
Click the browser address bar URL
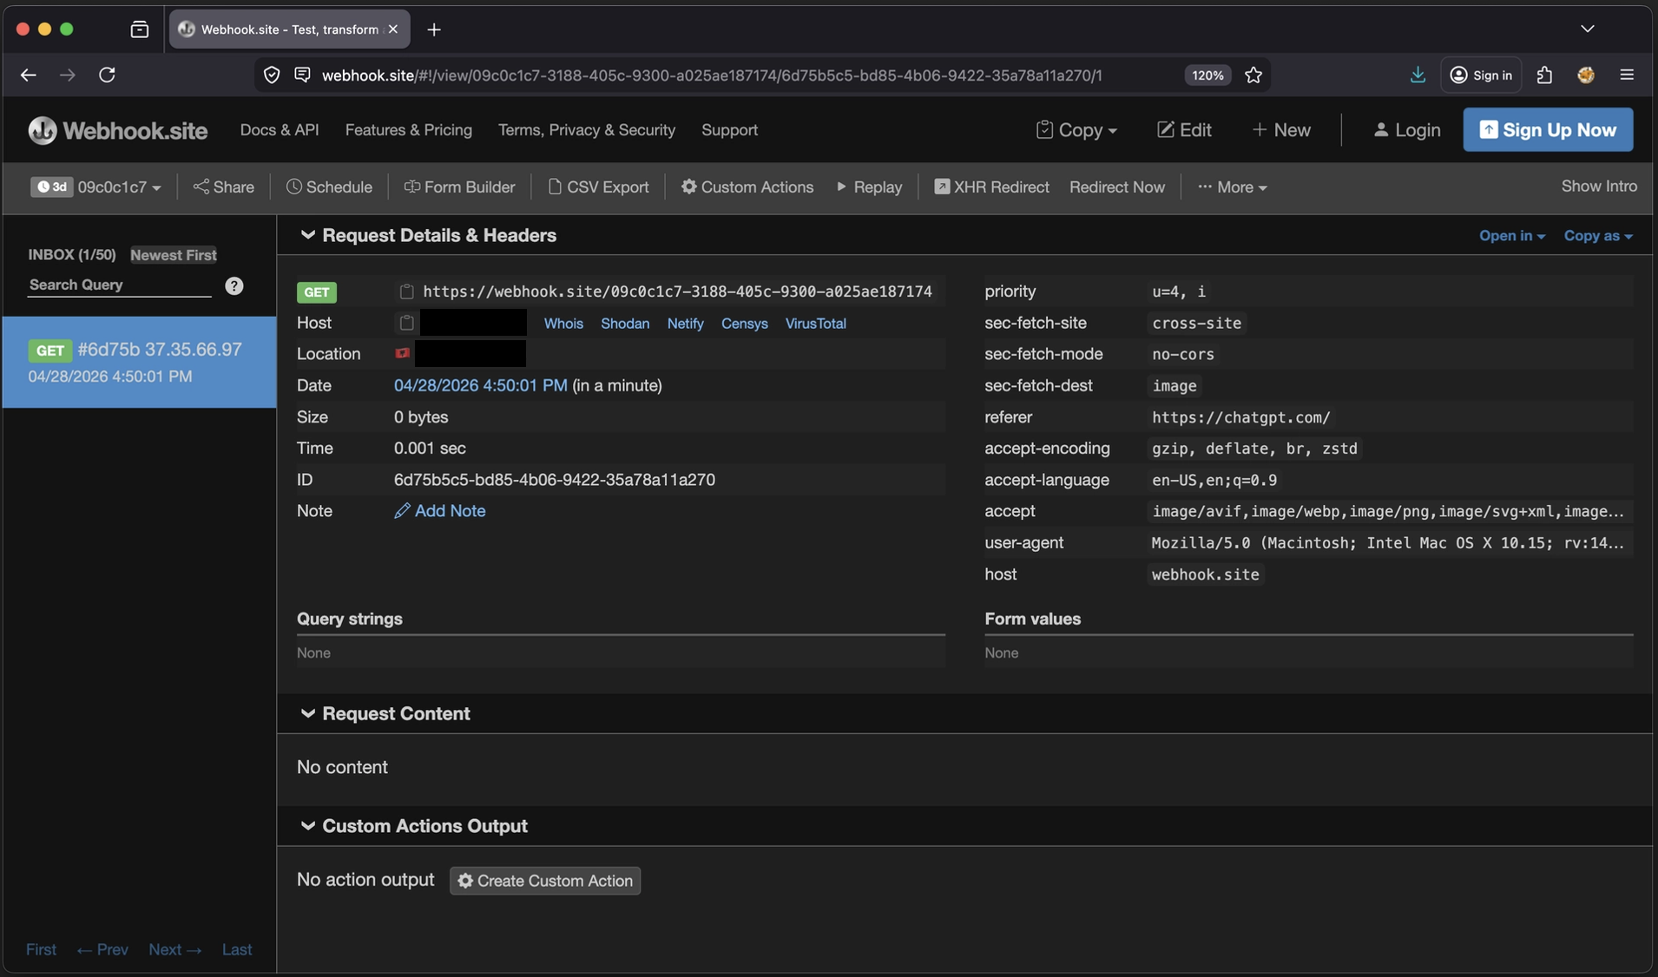pos(712,75)
